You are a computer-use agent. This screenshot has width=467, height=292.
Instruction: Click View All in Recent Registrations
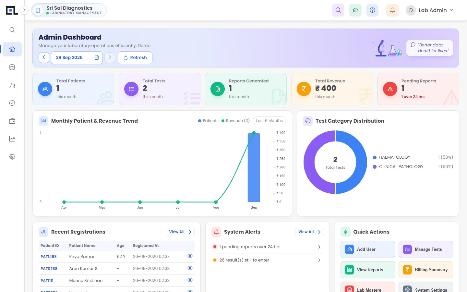point(180,232)
